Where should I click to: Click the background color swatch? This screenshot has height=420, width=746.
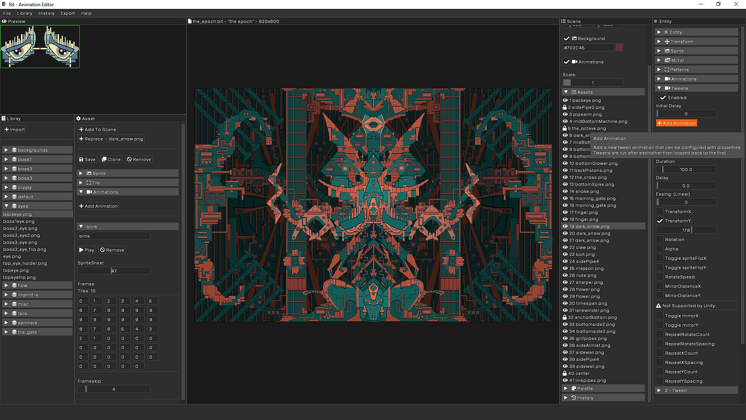[x=619, y=48]
